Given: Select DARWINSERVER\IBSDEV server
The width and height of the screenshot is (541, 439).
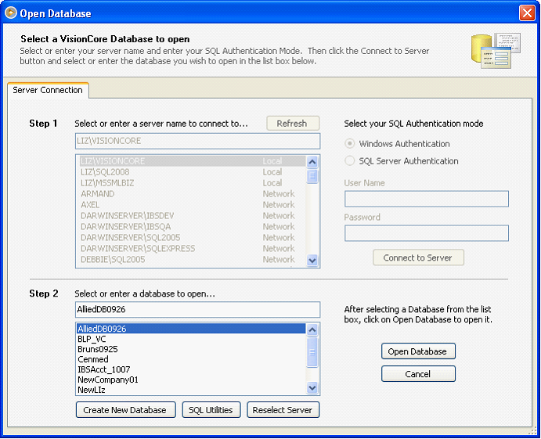Looking at the screenshot, I should click(x=192, y=215).
